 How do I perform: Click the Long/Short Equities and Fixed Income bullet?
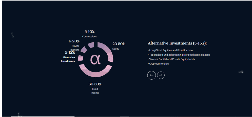[x=170, y=50]
